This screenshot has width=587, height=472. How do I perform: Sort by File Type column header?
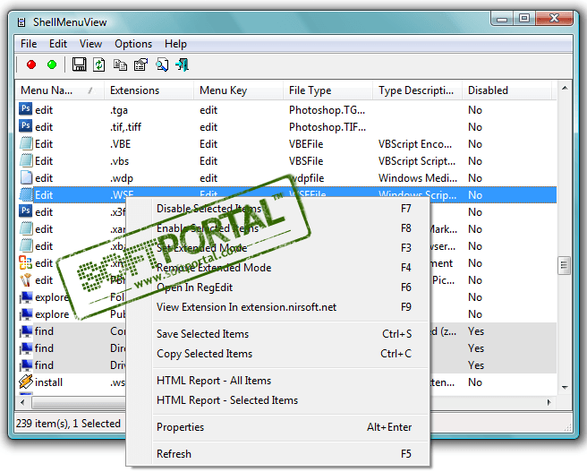[328, 90]
